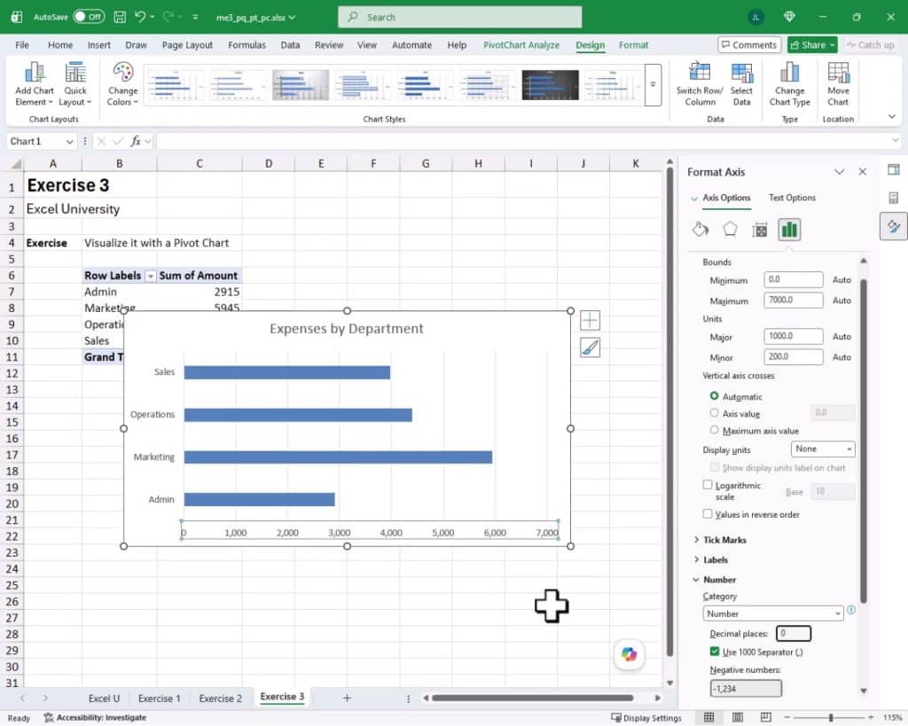Open the Quick Layout gallery
The image size is (908, 726).
(x=75, y=84)
